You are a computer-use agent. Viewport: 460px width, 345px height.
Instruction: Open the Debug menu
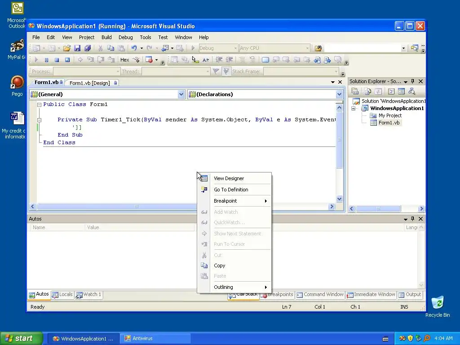126,37
